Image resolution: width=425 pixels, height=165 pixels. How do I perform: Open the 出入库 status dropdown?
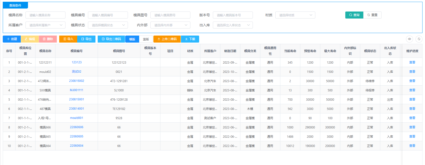[x=233, y=25]
